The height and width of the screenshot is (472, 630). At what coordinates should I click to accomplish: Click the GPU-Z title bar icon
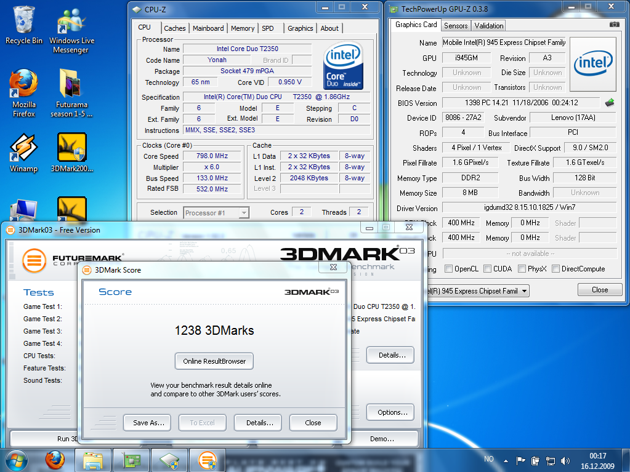[x=394, y=9]
